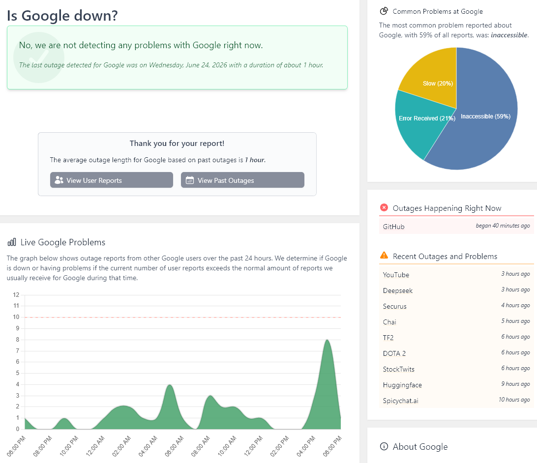Select Deepseek in recent outages list
The image size is (537, 463).
click(x=456, y=290)
